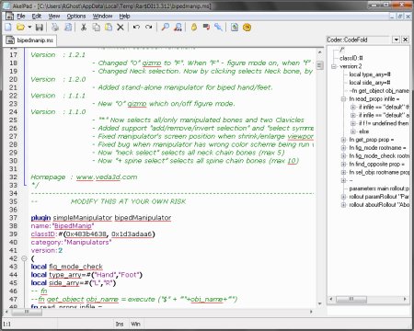The width and height of the screenshot is (414, 331).
Task: Expand the 'if f != undefined then' node
Action: tap(353, 123)
